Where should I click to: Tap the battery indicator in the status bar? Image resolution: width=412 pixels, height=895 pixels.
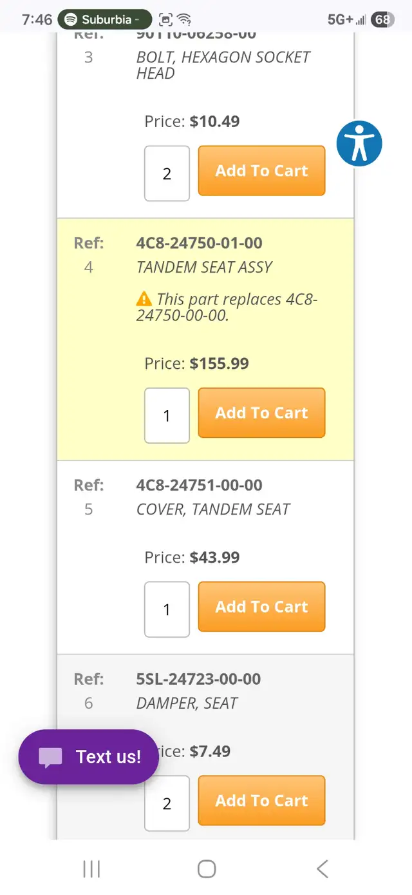pyautogui.click(x=382, y=19)
